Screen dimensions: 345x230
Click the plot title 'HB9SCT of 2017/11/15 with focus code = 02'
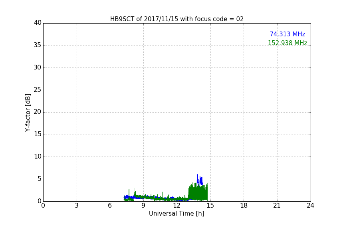point(177,19)
